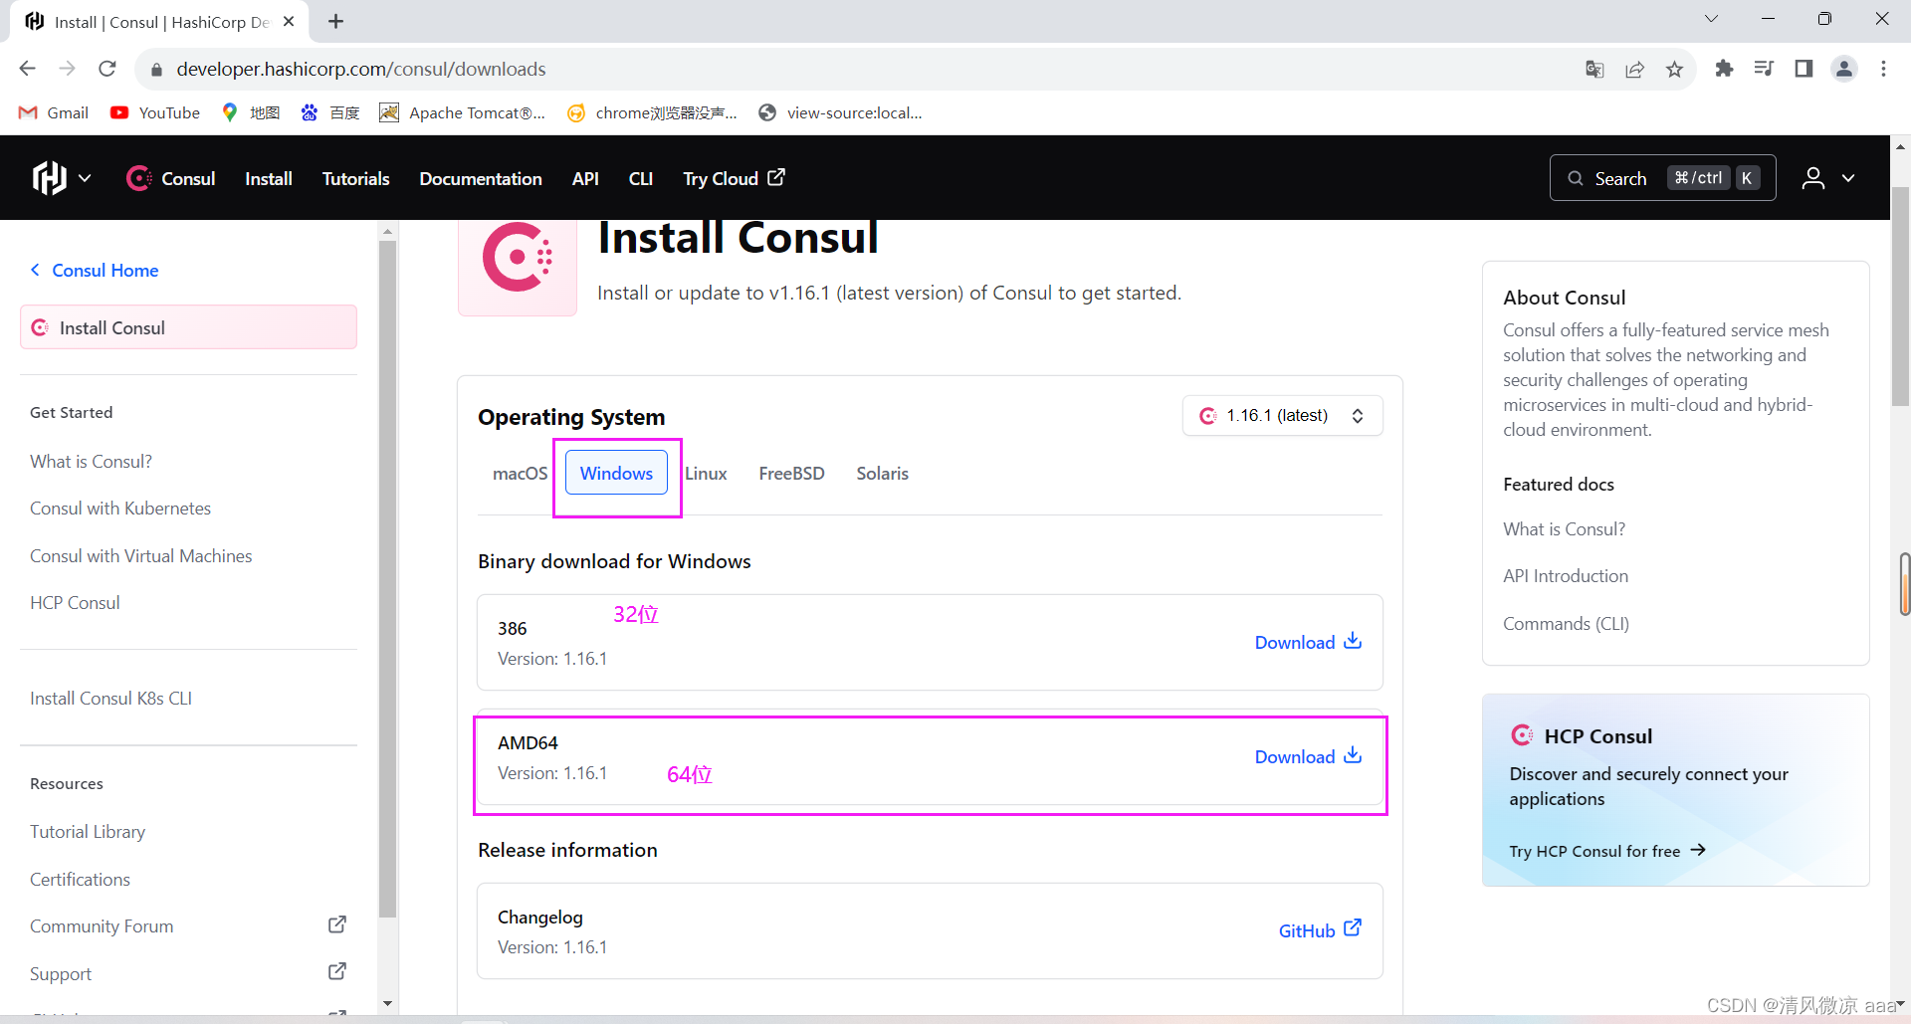Click the sidebar vertical scrollbar
1911x1024 pixels.
point(387,579)
